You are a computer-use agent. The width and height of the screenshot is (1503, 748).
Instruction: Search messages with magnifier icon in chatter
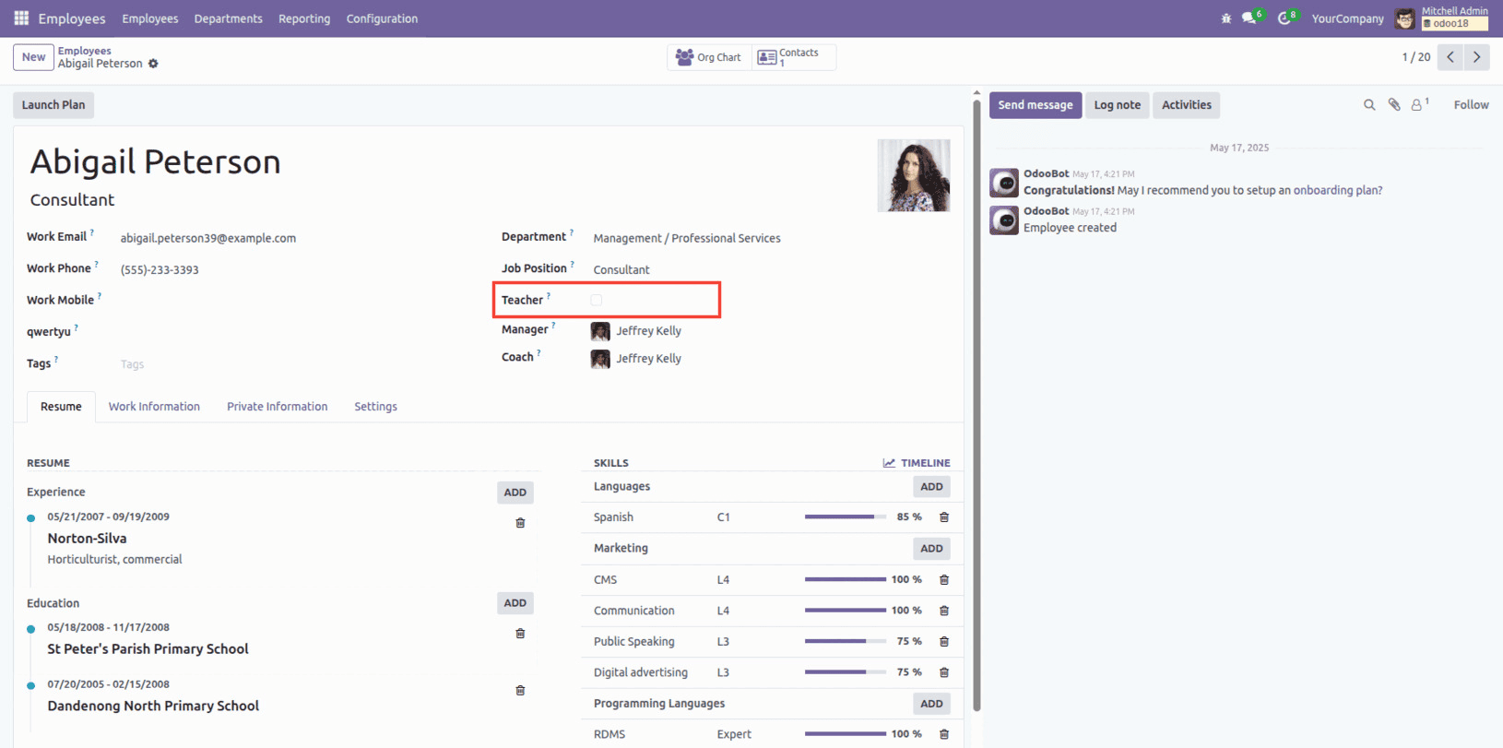[x=1369, y=105]
